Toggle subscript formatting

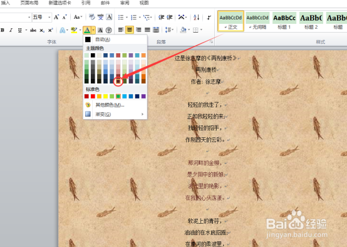pos(42,30)
